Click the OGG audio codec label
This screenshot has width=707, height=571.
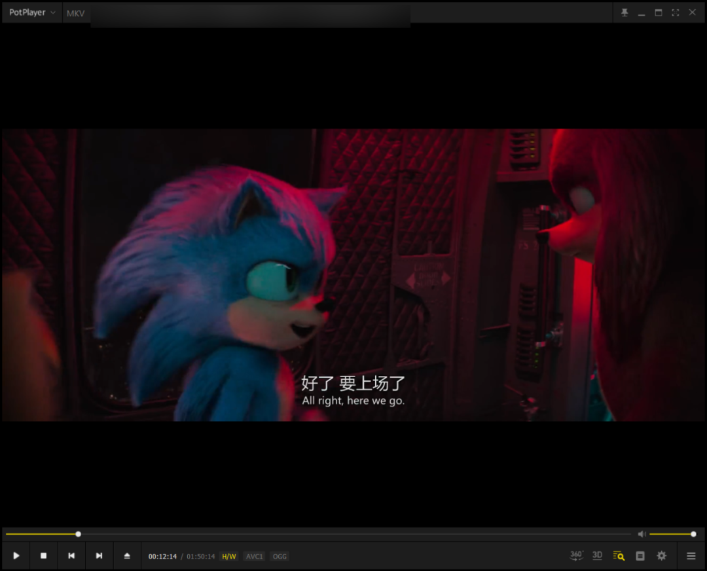coord(280,557)
